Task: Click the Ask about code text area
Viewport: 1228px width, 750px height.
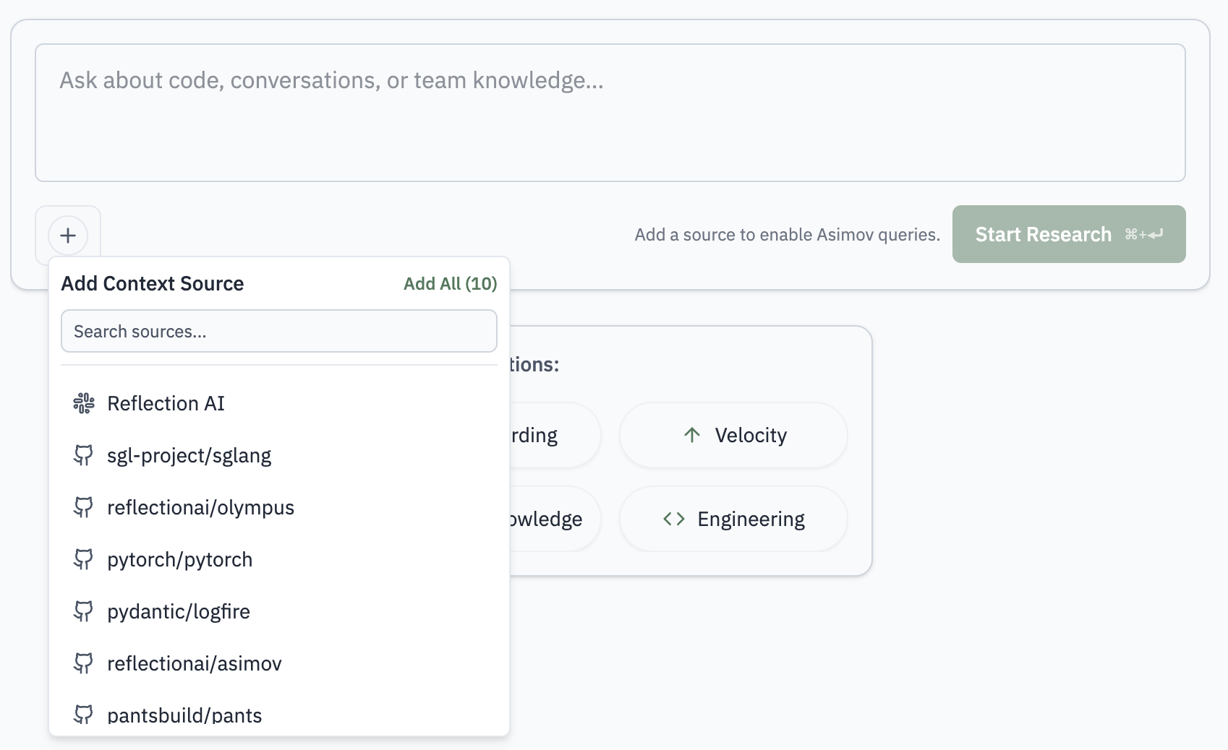Action: coord(610,113)
